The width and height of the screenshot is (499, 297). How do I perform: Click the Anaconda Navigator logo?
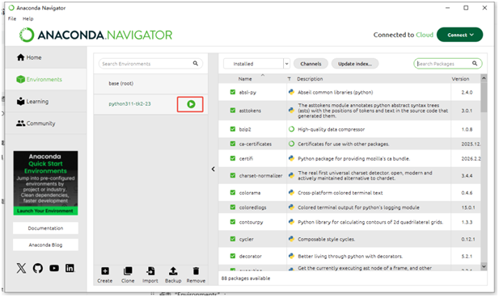95,35
